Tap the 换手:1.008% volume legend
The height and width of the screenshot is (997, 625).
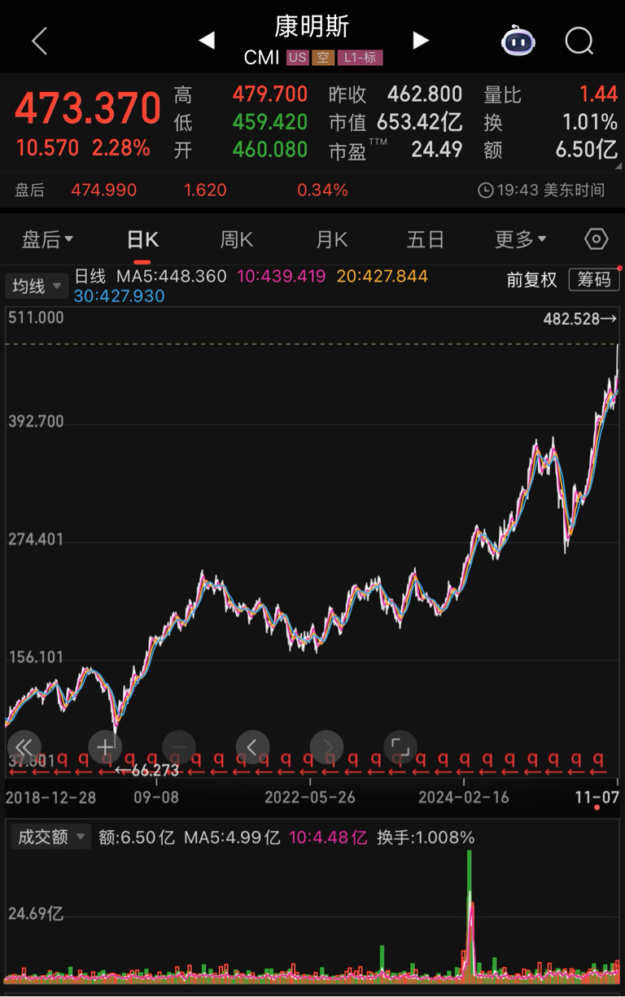[426, 837]
